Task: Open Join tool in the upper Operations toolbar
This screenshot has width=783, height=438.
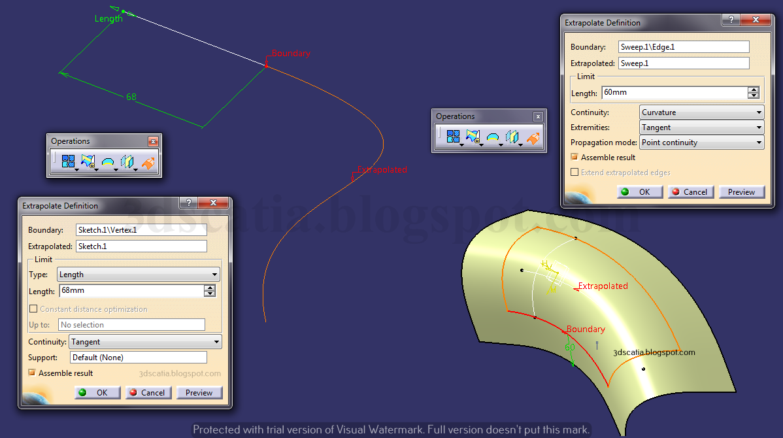Action: point(454,136)
